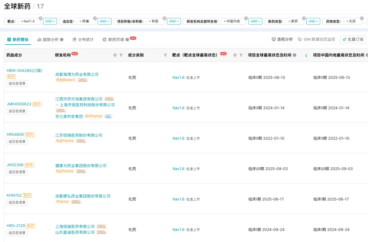Open gear icon in 靶点 column header
The height and width of the screenshot is (242, 368).
[235, 55]
